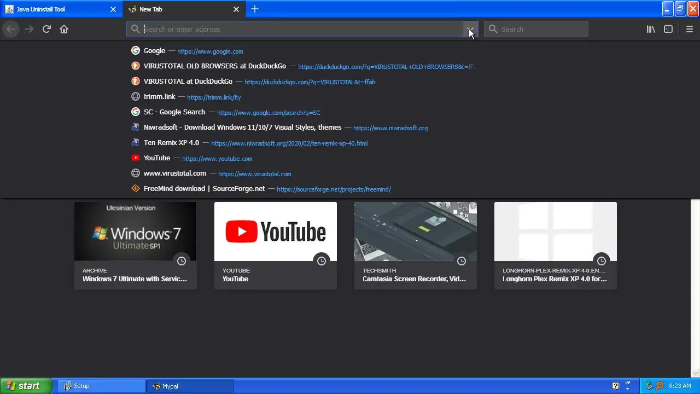This screenshot has height=394, width=700.
Task: Choose the trimm.link suggestion
Action: (x=350, y=97)
